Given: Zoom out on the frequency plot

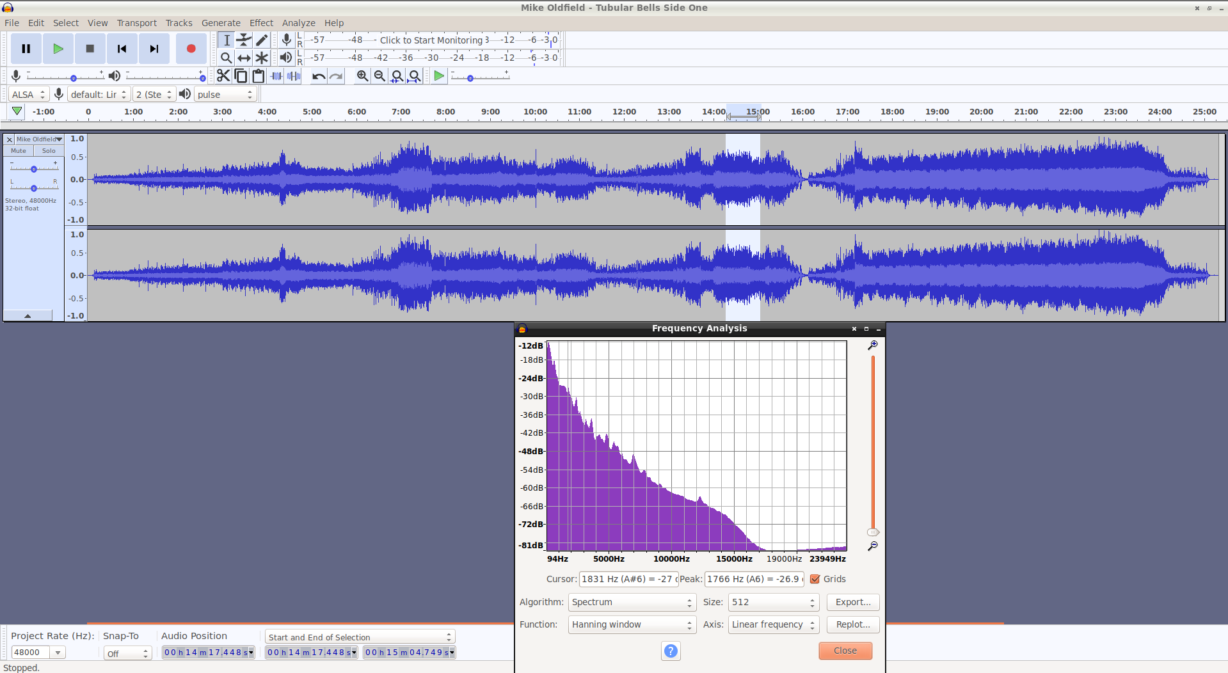Looking at the screenshot, I should [873, 546].
